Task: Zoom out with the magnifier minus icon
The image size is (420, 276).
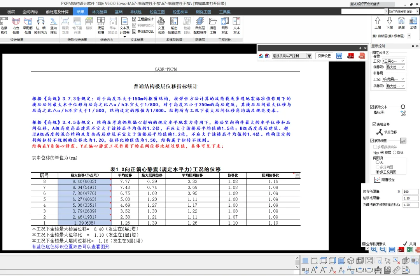Action: pyautogui.click(x=383, y=250)
